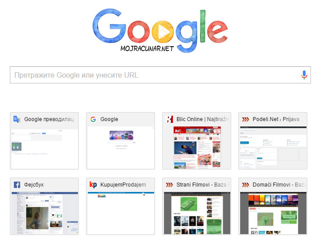The height and width of the screenshot is (244, 319).
Task: Click the Domaći Filmovi arrows favicon
Action: 246,185
